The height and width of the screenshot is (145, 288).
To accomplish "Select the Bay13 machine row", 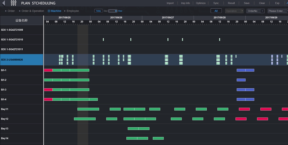I will pyautogui.click(x=22, y=129).
